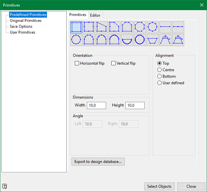The height and width of the screenshot is (192, 207).
Task: Select Save Options in the tree
Action: point(21,26)
